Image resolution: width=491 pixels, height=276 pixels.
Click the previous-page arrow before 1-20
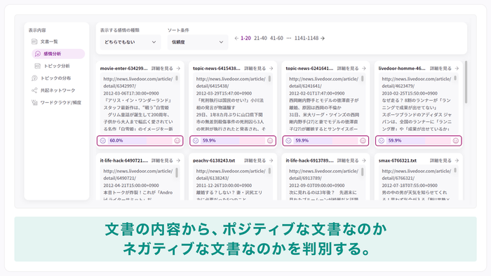236,38
